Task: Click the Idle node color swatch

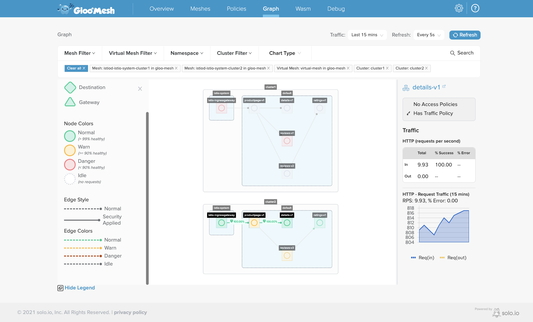Action: [70, 179]
